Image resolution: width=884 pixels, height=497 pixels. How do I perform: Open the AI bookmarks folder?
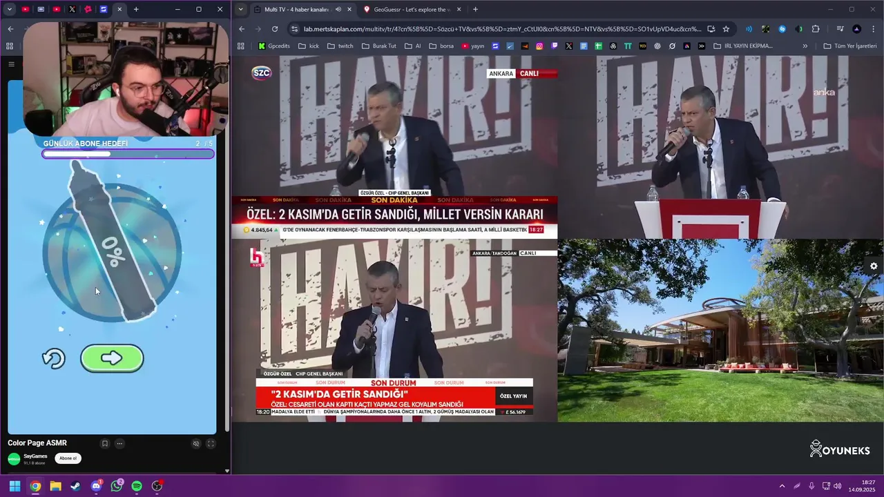click(413, 46)
